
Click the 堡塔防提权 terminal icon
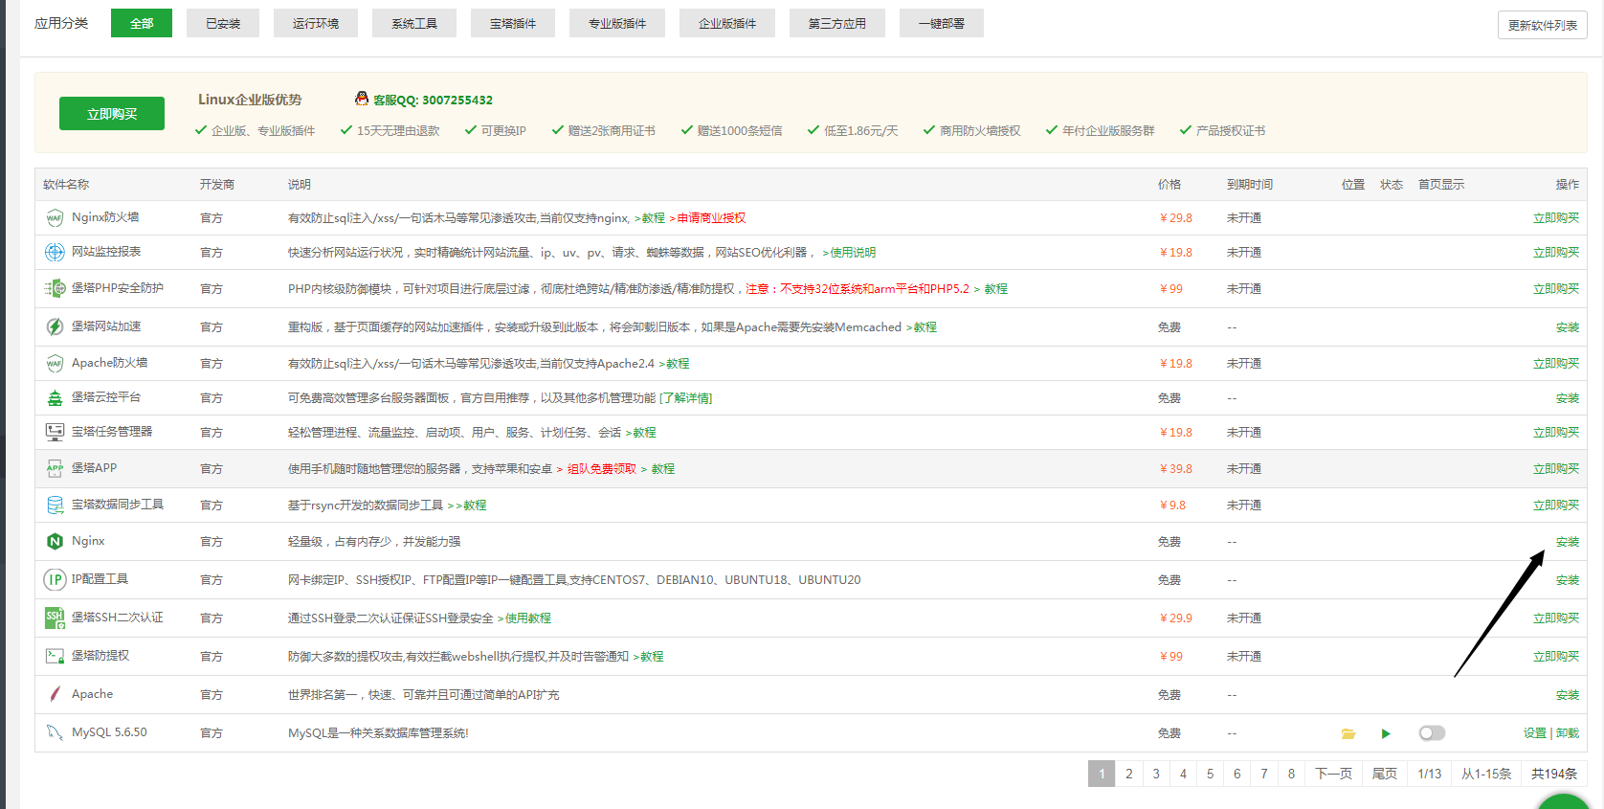coord(55,656)
